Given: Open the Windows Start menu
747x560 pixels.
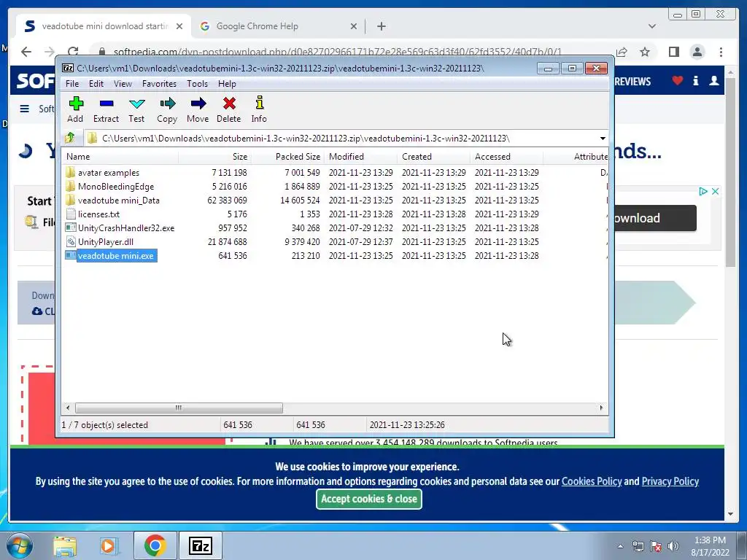Looking at the screenshot, I should pos(20,546).
